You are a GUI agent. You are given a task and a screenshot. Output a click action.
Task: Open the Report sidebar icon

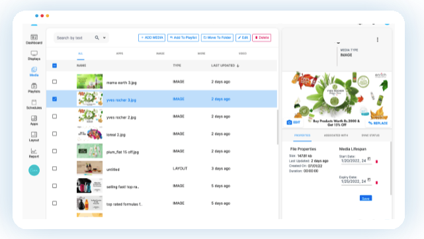pyautogui.click(x=34, y=151)
